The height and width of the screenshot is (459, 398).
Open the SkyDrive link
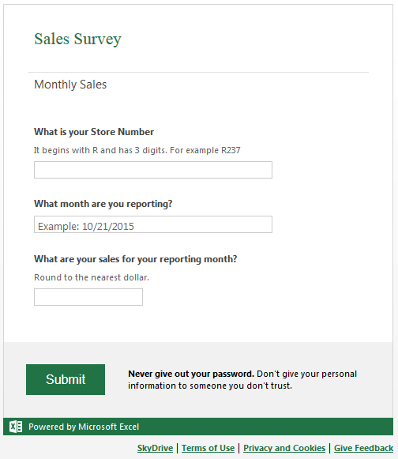(155, 448)
